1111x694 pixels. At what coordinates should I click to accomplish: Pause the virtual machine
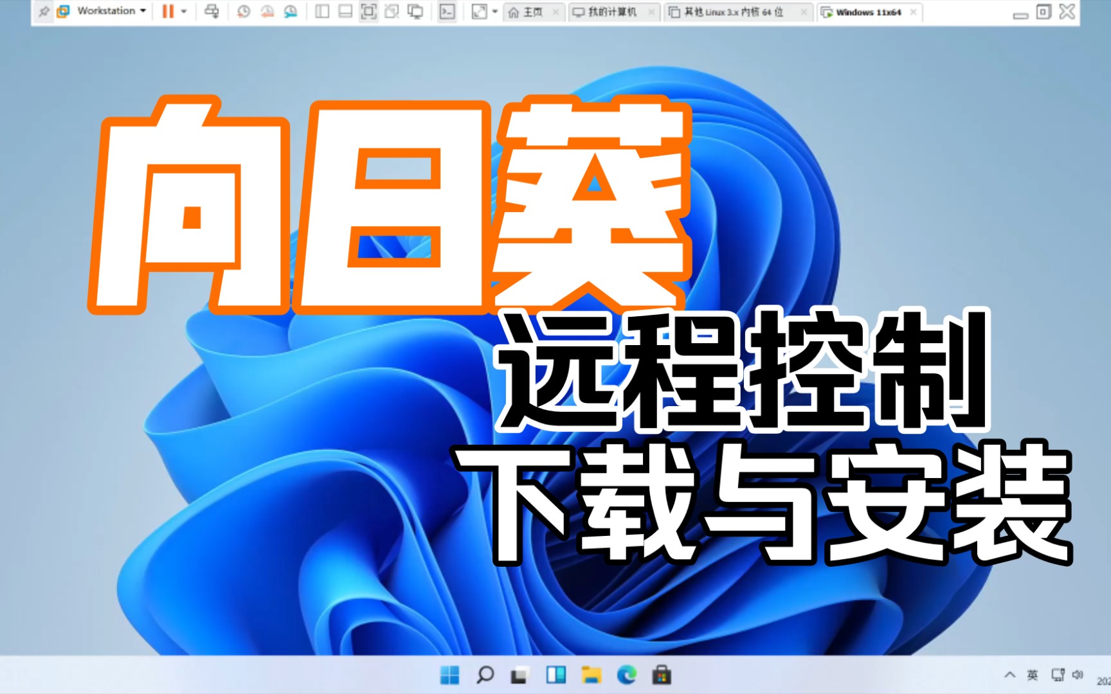[x=168, y=12]
